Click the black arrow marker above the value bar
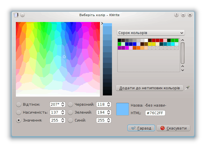The image size is (206, 148). pyautogui.click(x=102, y=23)
